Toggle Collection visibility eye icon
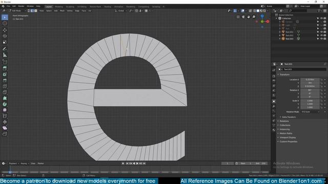 [321, 18]
